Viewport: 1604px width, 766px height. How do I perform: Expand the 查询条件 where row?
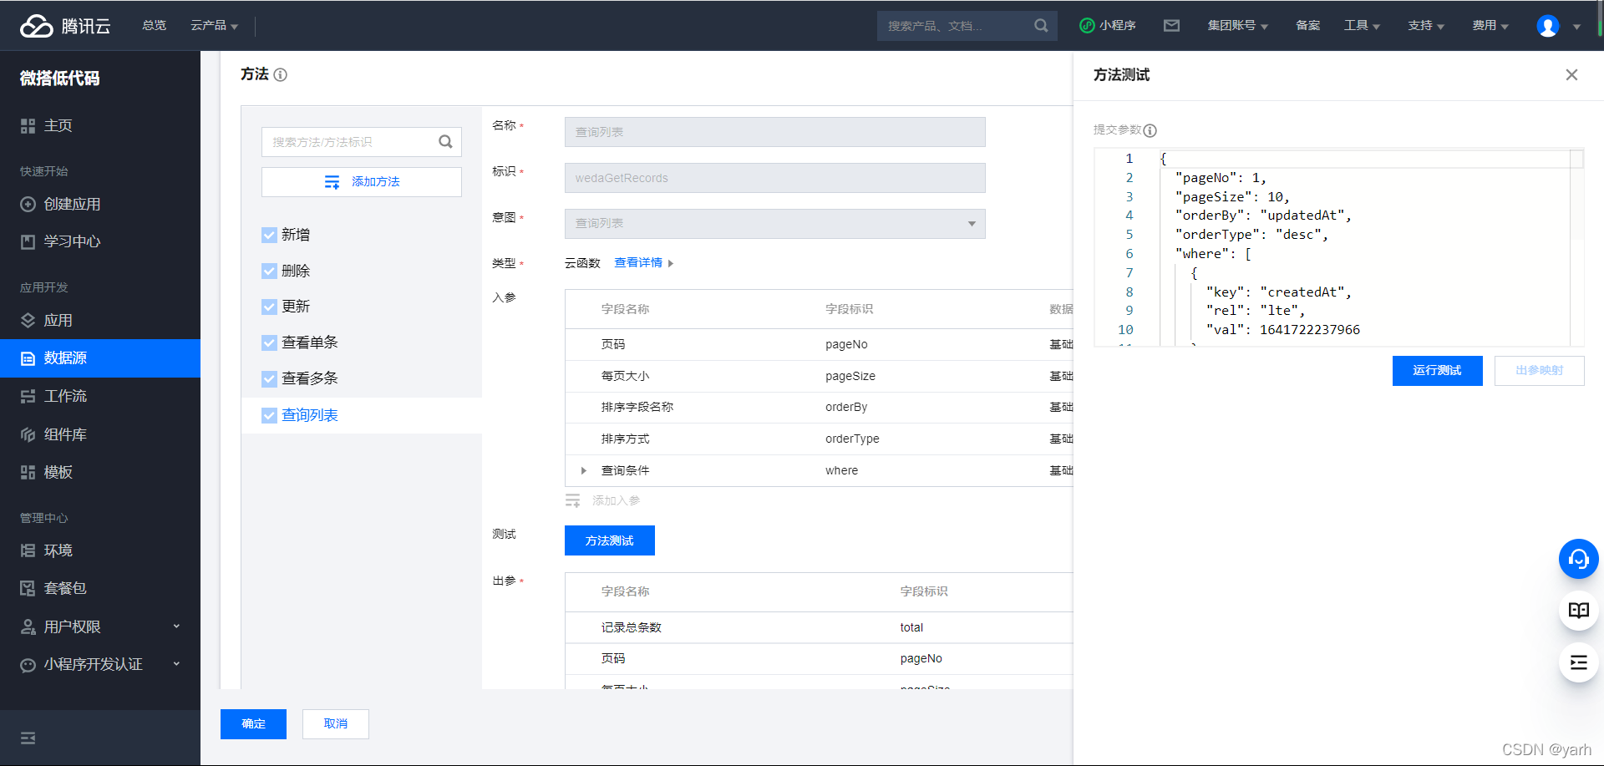[x=584, y=471]
